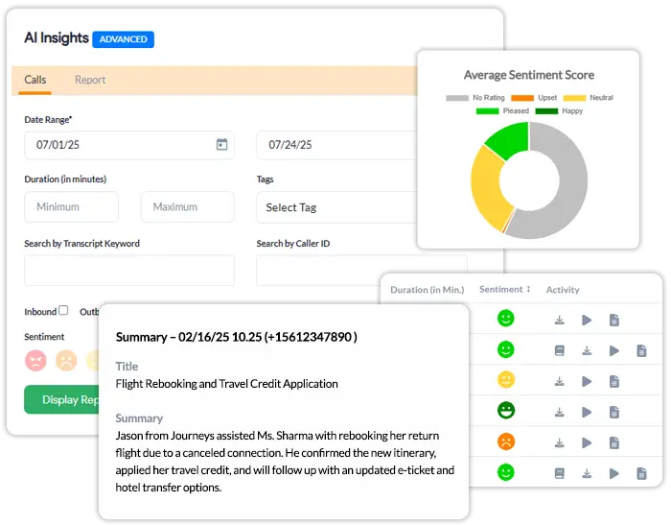This screenshot has width=671, height=525.
Task: Click the yellow neutral face in the table
Action: pyautogui.click(x=506, y=380)
